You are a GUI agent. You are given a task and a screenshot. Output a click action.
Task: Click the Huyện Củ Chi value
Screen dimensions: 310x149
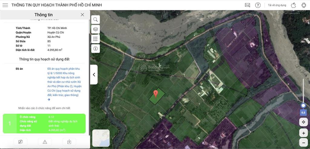point(56,33)
